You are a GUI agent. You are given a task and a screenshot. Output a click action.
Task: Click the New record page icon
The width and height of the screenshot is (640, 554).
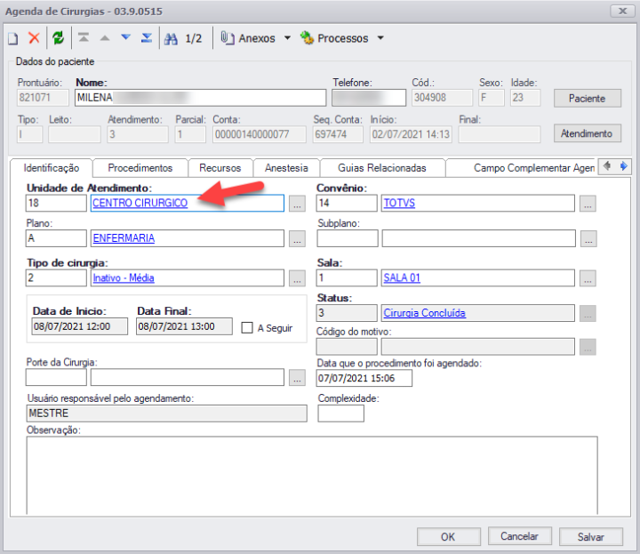(13, 38)
